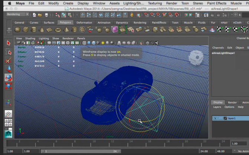The image size is (249, 155).
Task: Select the arrow Select tool
Action: (x=9, y=43)
